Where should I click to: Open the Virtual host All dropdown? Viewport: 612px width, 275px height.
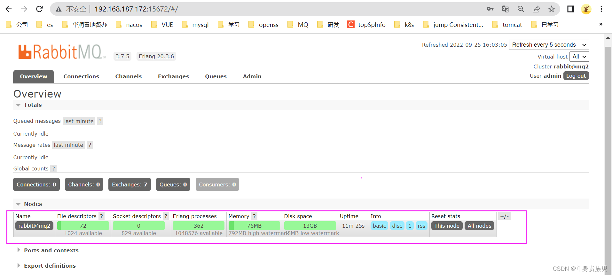(x=579, y=57)
